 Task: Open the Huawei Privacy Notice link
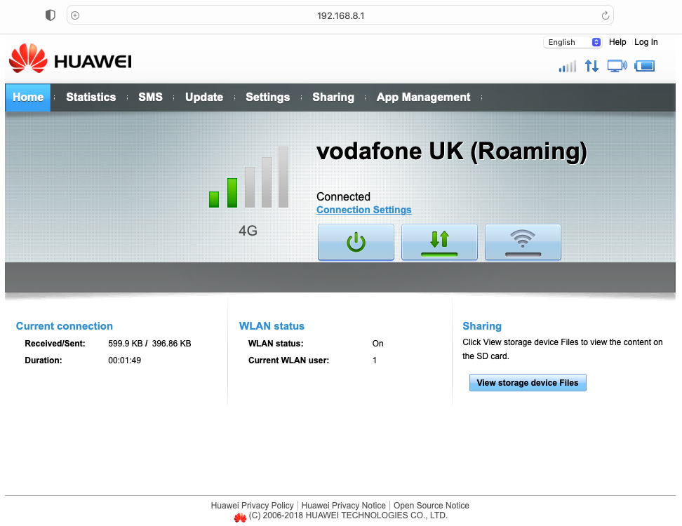click(x=344, y=506)
